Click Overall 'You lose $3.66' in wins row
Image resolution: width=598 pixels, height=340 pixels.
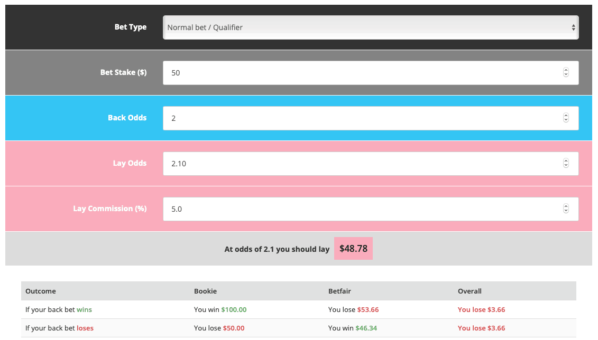pos(481,310)
